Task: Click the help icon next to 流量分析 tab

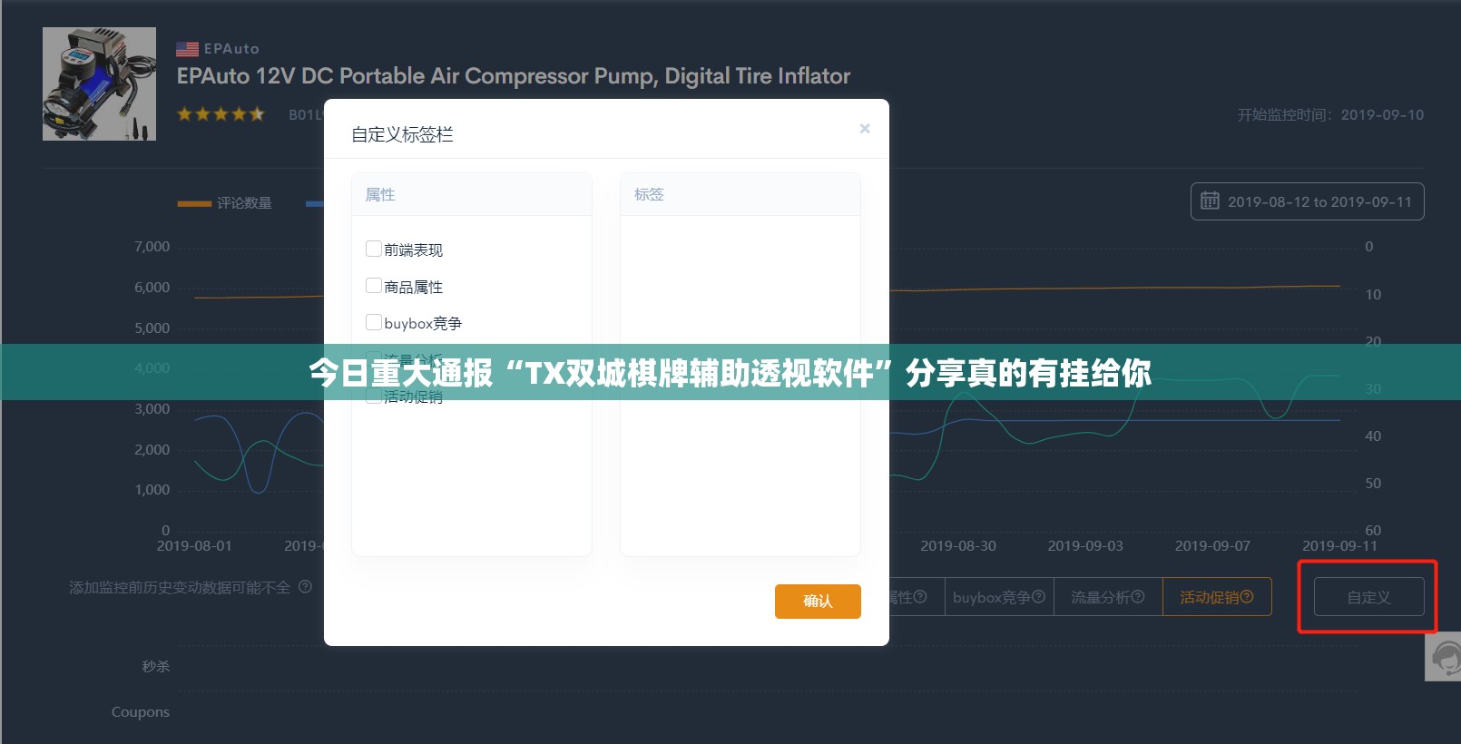Action: 1138,597
